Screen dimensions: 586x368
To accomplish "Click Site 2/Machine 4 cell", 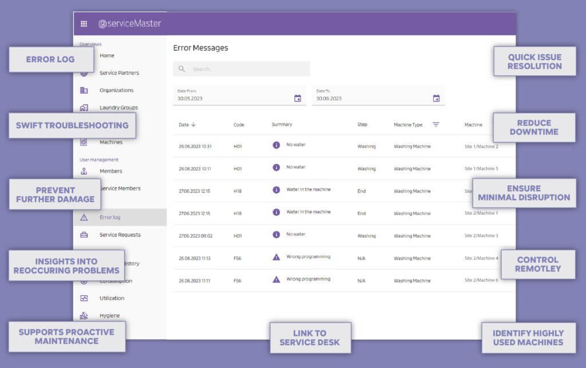I will click(481, 258).
